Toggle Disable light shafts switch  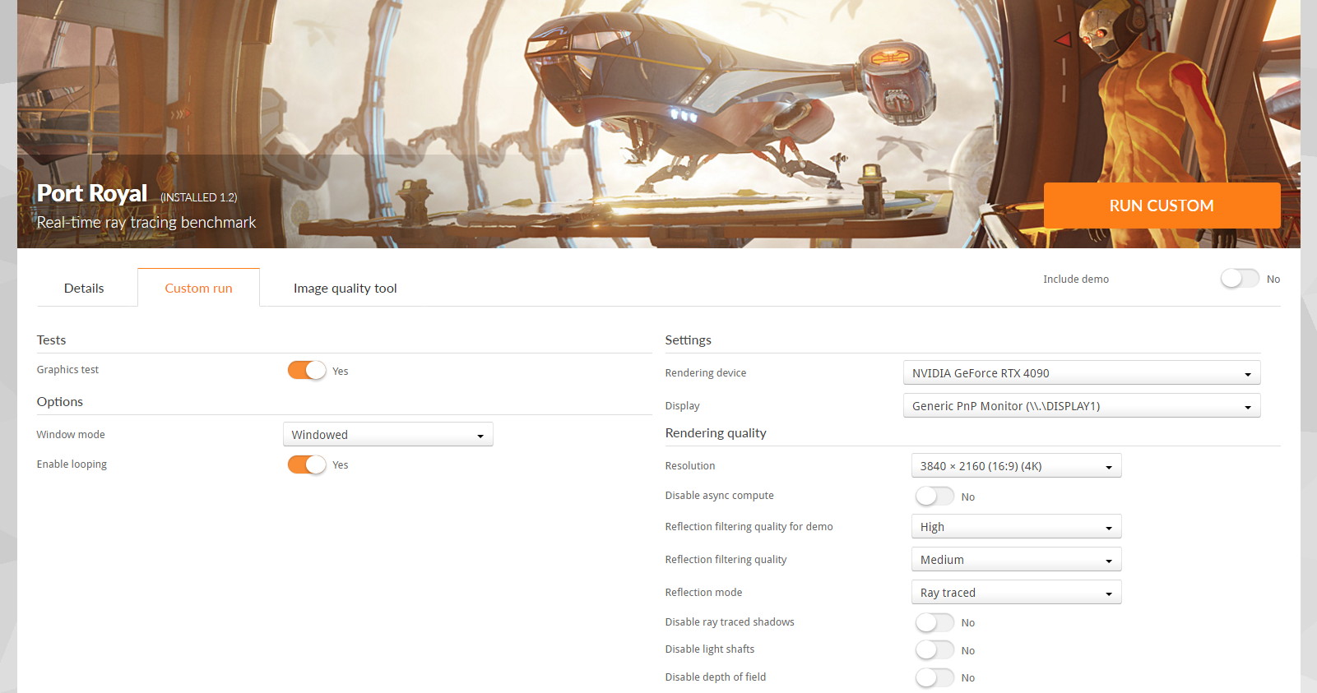[x=934, y=649]
